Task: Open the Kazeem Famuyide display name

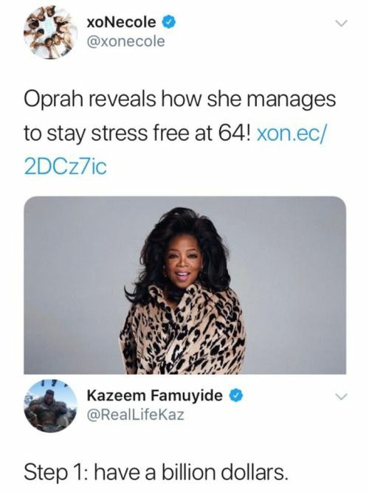Action: (155, 395)
